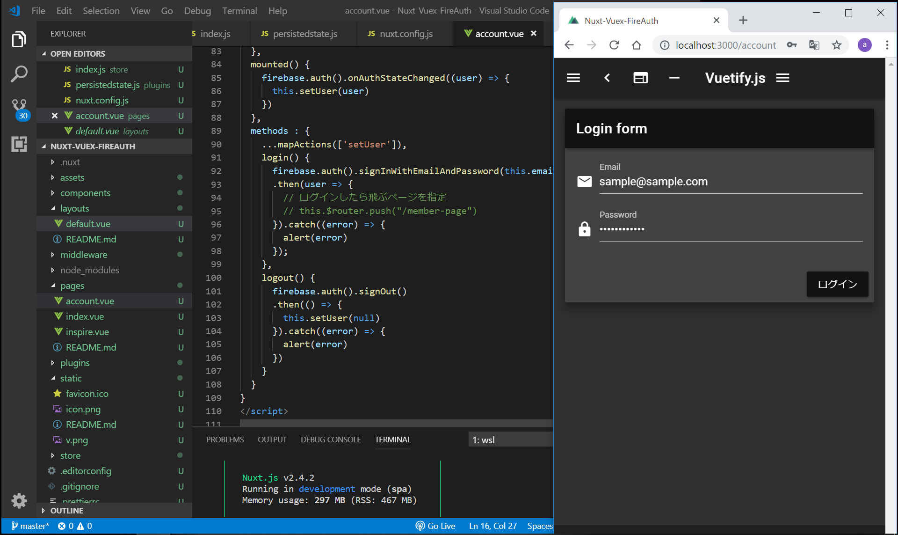898x535 pixels.
Task: Open the Explorer view in activity bar
Action: tap(19, 39)
